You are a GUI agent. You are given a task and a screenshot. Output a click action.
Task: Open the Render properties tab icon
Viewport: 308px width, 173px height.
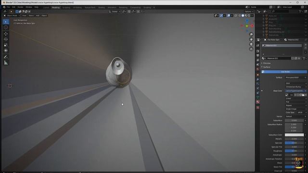(258, 51)
